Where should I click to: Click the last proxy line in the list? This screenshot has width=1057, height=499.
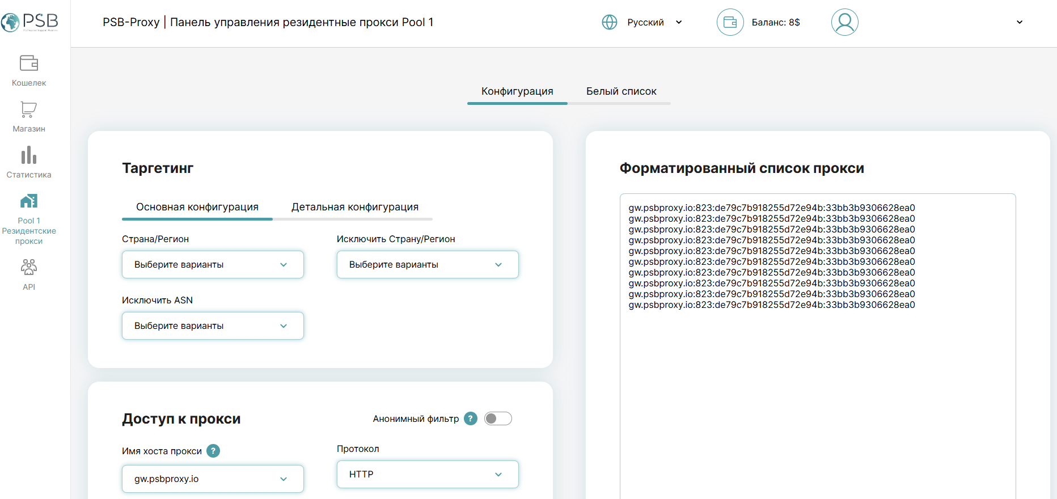point(772,305)
